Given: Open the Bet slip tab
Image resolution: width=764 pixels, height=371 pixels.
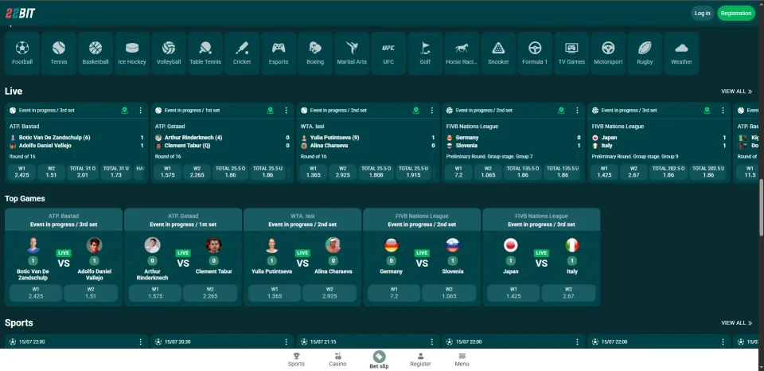Looking at the screenshot, I should (x=379, y=360).
